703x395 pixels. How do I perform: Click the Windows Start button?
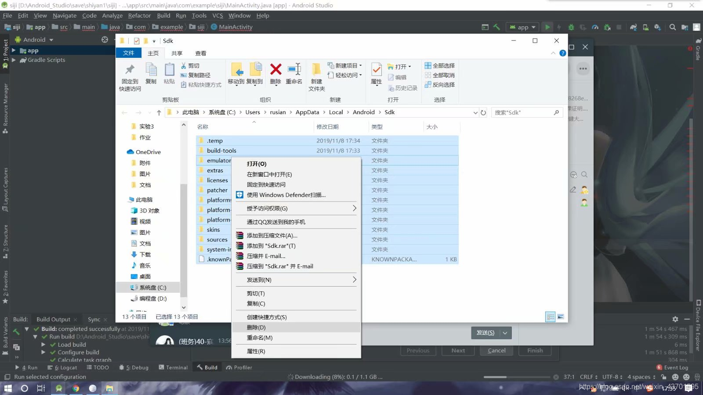7,388
